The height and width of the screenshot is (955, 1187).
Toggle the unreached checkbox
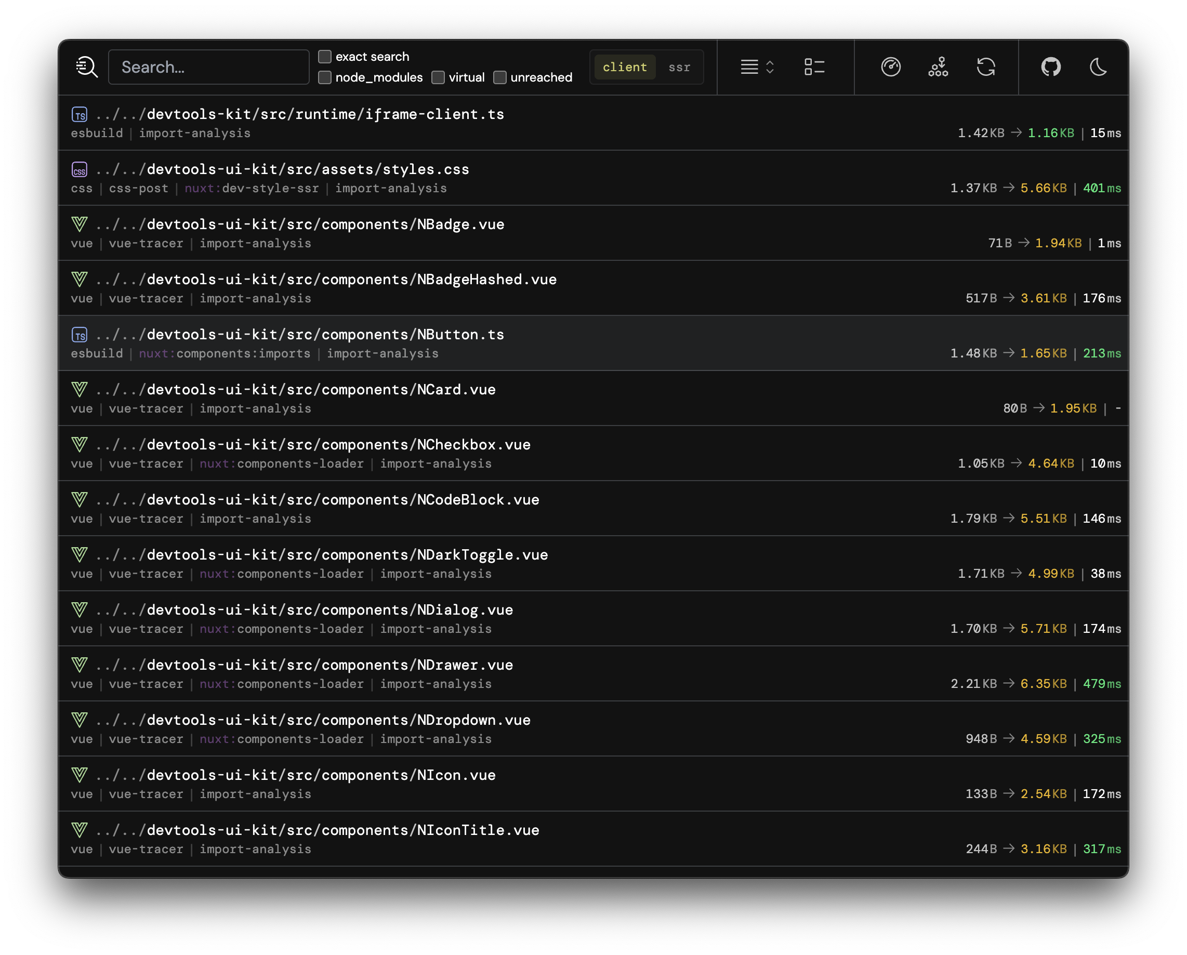click(500, 77)
